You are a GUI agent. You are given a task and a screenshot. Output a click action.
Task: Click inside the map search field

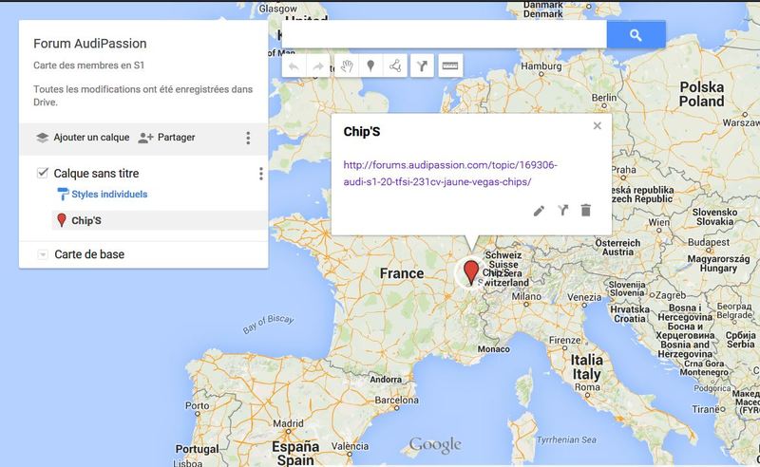[444, 34]
